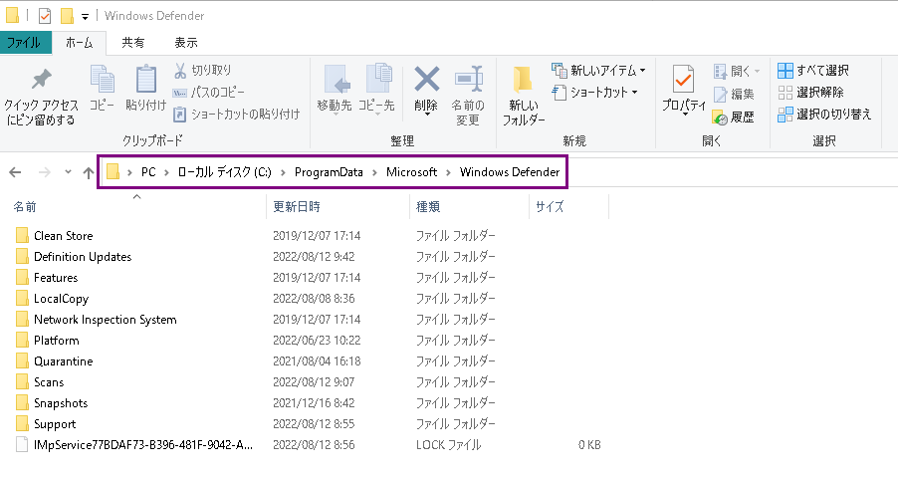Click Microsoft in the breadcrumb
Image resolution: width=898 pixels, height=479 pixels.
click(x=411, y=172)
